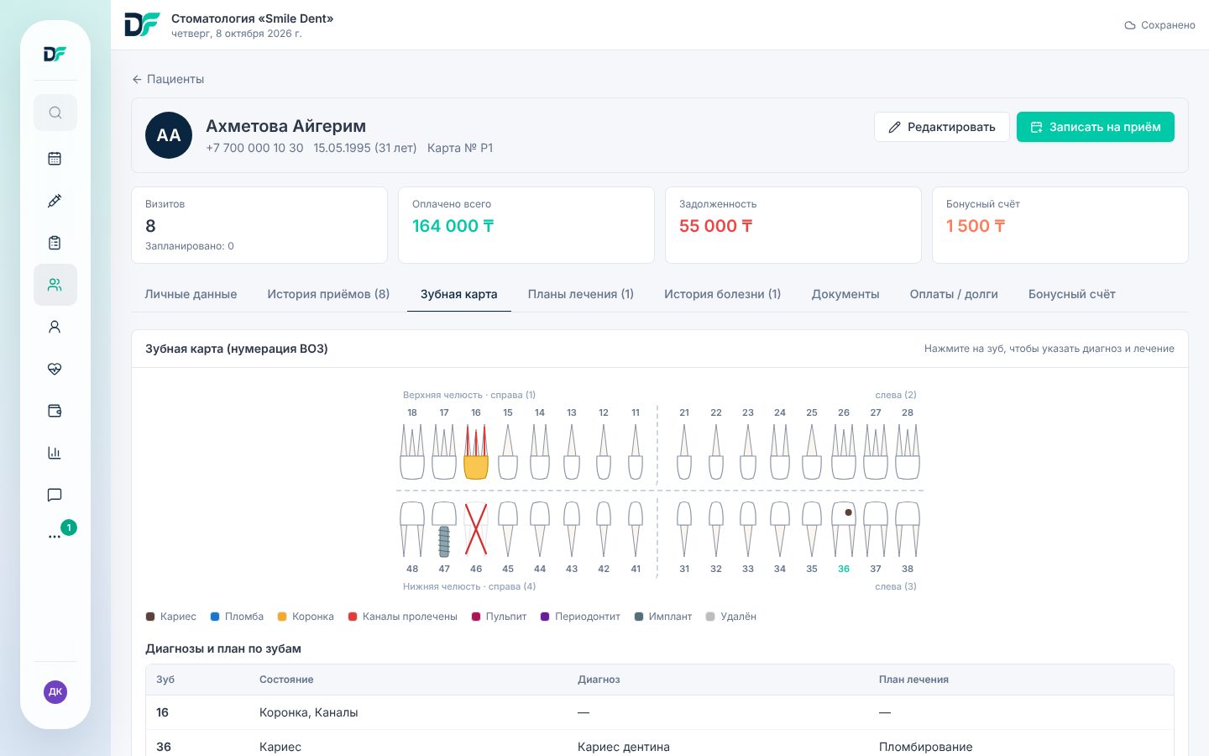
Task: Click the DF logo in the sidebar
Action: point(55,55)
